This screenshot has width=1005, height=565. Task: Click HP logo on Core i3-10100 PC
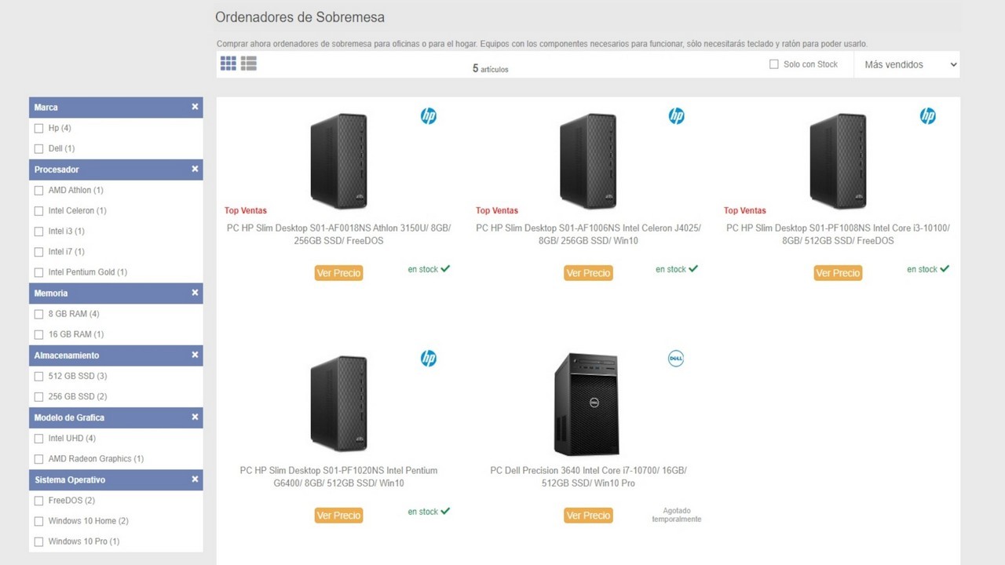(927, 116)
